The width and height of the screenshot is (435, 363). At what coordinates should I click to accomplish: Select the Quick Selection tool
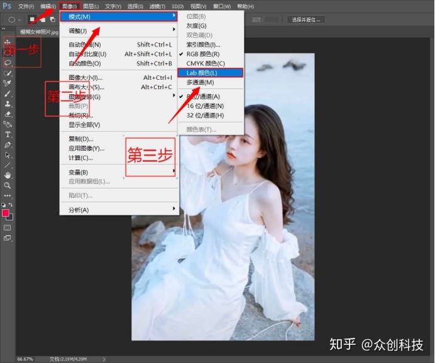pos(8,73)
